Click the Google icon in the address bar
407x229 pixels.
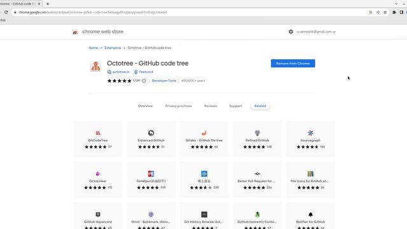point(371,12)
